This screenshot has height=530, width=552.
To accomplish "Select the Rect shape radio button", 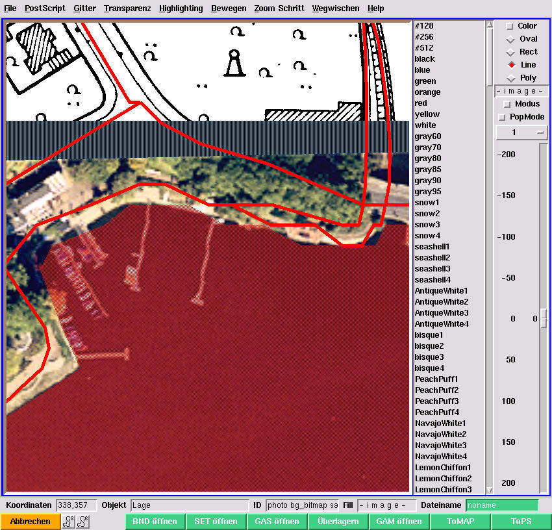I will (510, 52).
